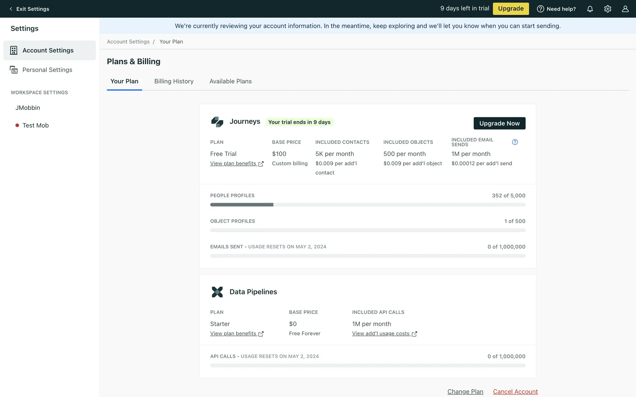This screenshot has width=636, height=397.
Task: Click the Change Plan link
Action: (x=465, y=391)
